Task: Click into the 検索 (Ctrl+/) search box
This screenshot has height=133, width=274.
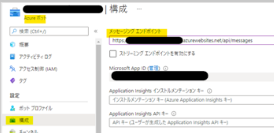Action: click(49, 31)
